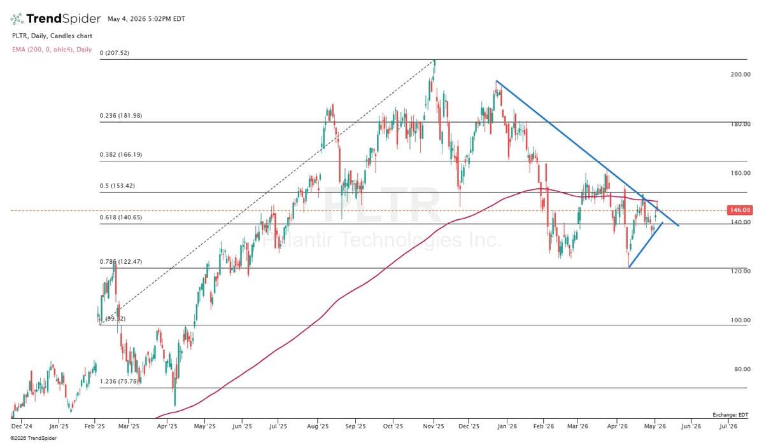The width and height of the screenshot is (764, 443).
Task: Click the Oct '25 date axis label
Action: (393, 427)
